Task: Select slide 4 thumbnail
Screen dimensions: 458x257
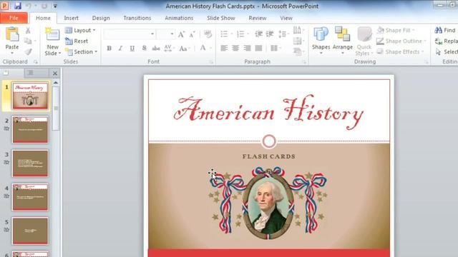Action: (30, 197)
